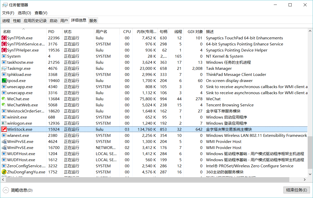Image resolution: width=313 pixels, height=198 pixels.
Task: Click the WeChatWeb.exe process icon
Action: point(4,105)
